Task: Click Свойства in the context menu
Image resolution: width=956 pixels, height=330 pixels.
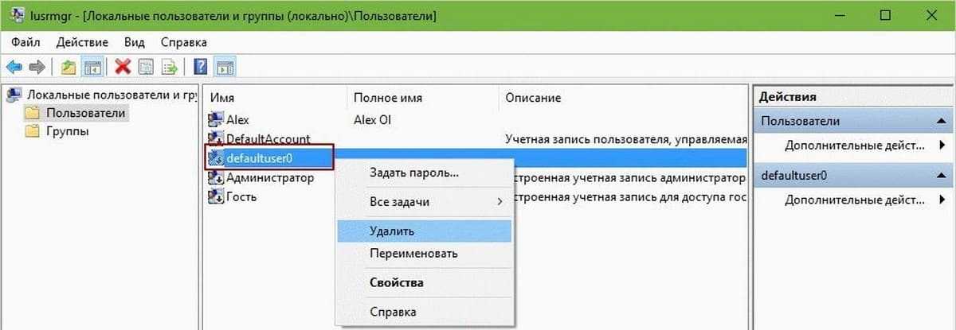Action: (396, 282)
